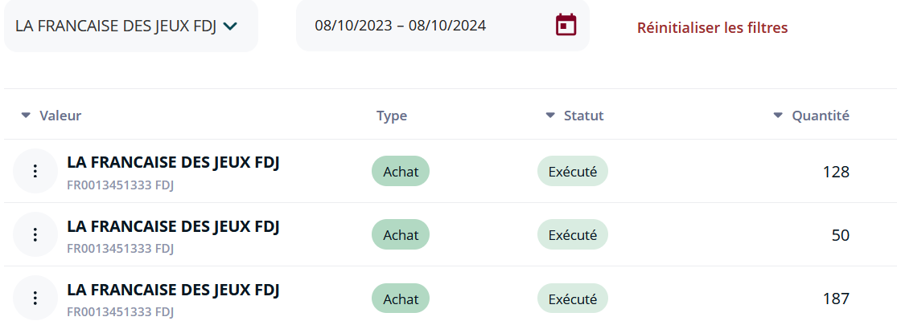Click the Type column header

[392, 116]
